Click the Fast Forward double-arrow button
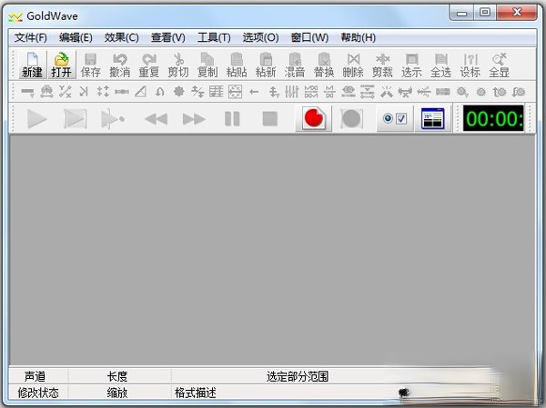 coord(194,119)
